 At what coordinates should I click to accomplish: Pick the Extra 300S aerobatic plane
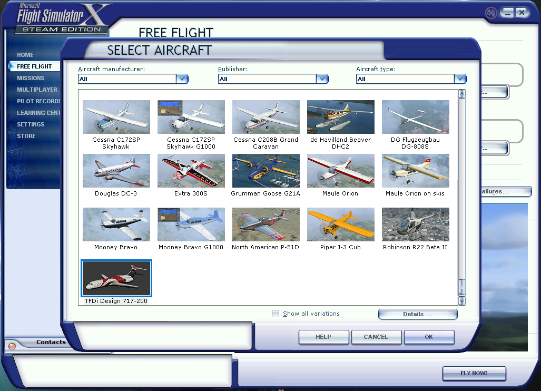191,171
